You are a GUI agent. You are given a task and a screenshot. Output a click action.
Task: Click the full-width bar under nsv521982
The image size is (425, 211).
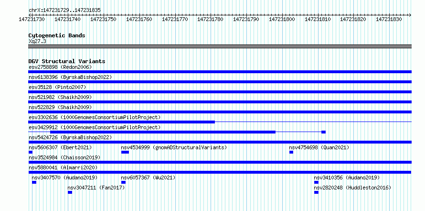pyautogui.click(x=220, y=102)
